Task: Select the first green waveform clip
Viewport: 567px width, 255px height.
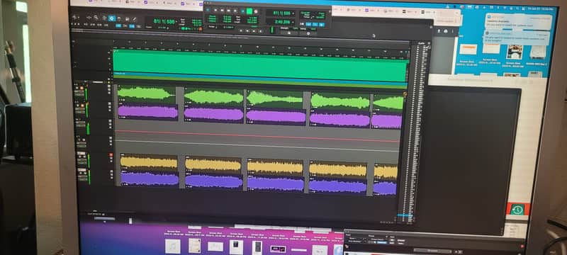Action: (147, 95)
